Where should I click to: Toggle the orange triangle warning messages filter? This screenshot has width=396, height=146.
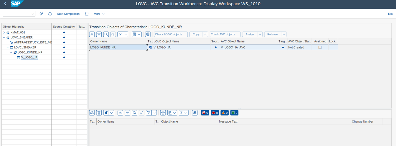point(225,113)
